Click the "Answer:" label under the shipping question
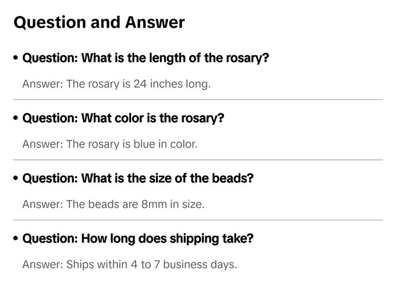 tap(43, 264)
